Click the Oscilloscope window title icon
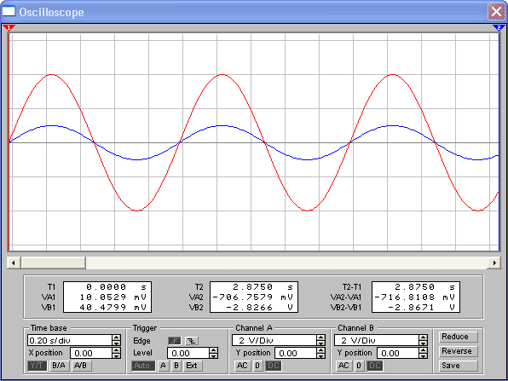The image size is (508, 381). [9, 11]
